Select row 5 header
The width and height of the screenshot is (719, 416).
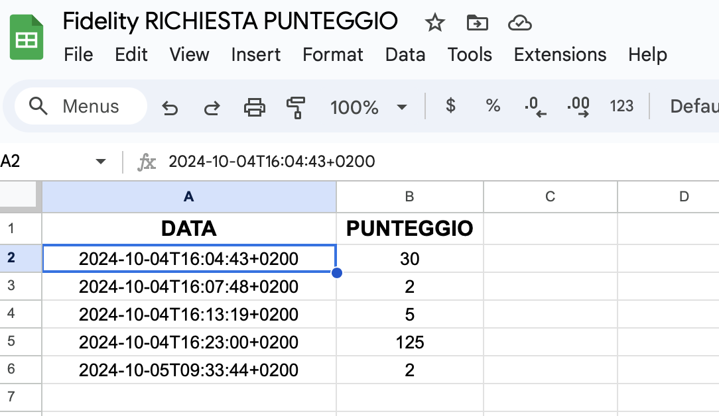click(21, 342)
